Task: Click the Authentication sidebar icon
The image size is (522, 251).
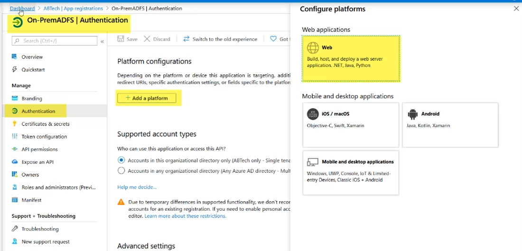Action: coord(15,111)
